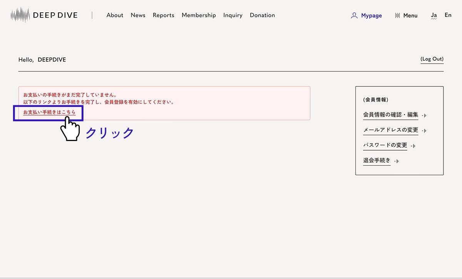Click arrow icon beside 会員情報の確認・編集
The image size is (462, 279).
pyautogui.click(x=424, y=115)
